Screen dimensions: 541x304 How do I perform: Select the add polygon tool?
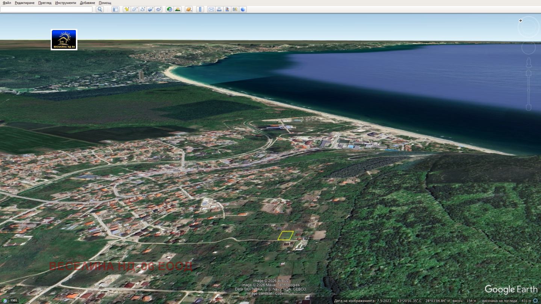point(134,9)
